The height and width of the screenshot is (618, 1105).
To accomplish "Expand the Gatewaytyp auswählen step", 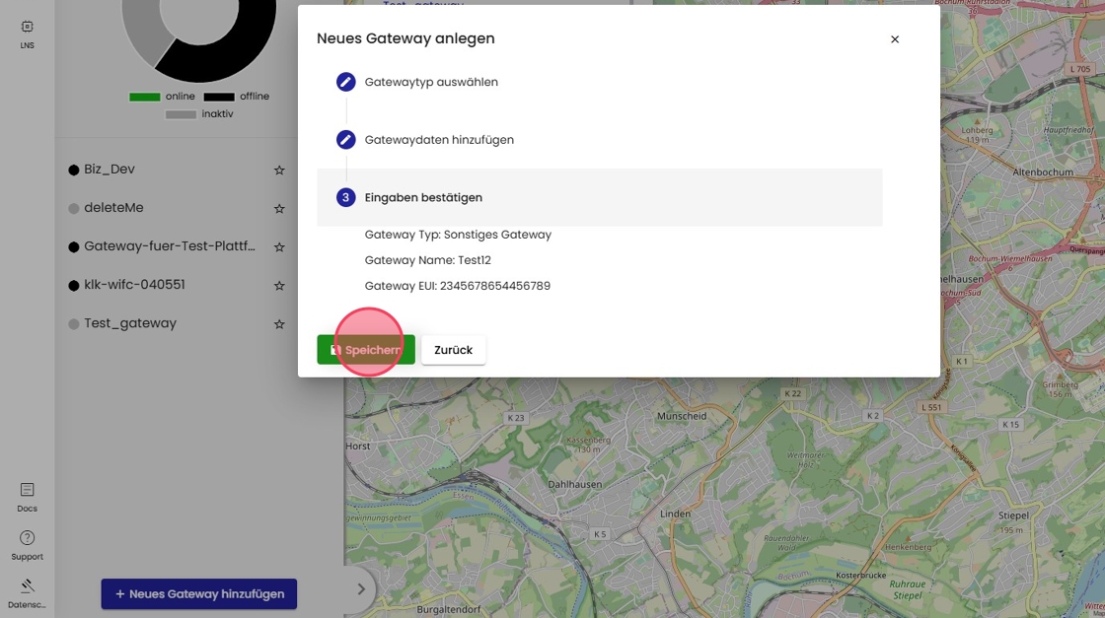I will pos(431,82).
